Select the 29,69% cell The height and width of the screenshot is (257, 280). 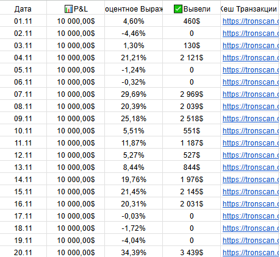[x=134, y=94]
